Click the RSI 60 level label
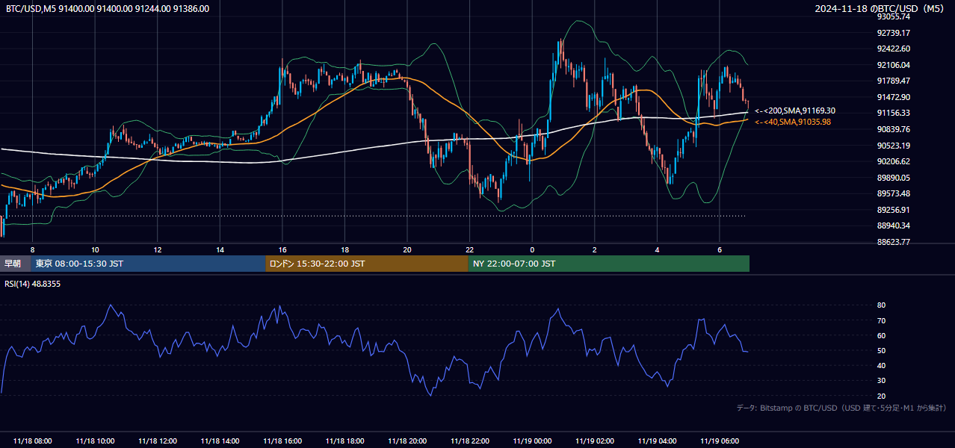 point(881,335)
